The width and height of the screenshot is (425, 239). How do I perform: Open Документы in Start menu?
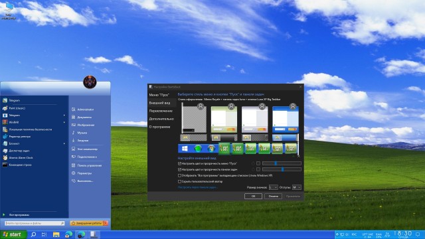84,118
